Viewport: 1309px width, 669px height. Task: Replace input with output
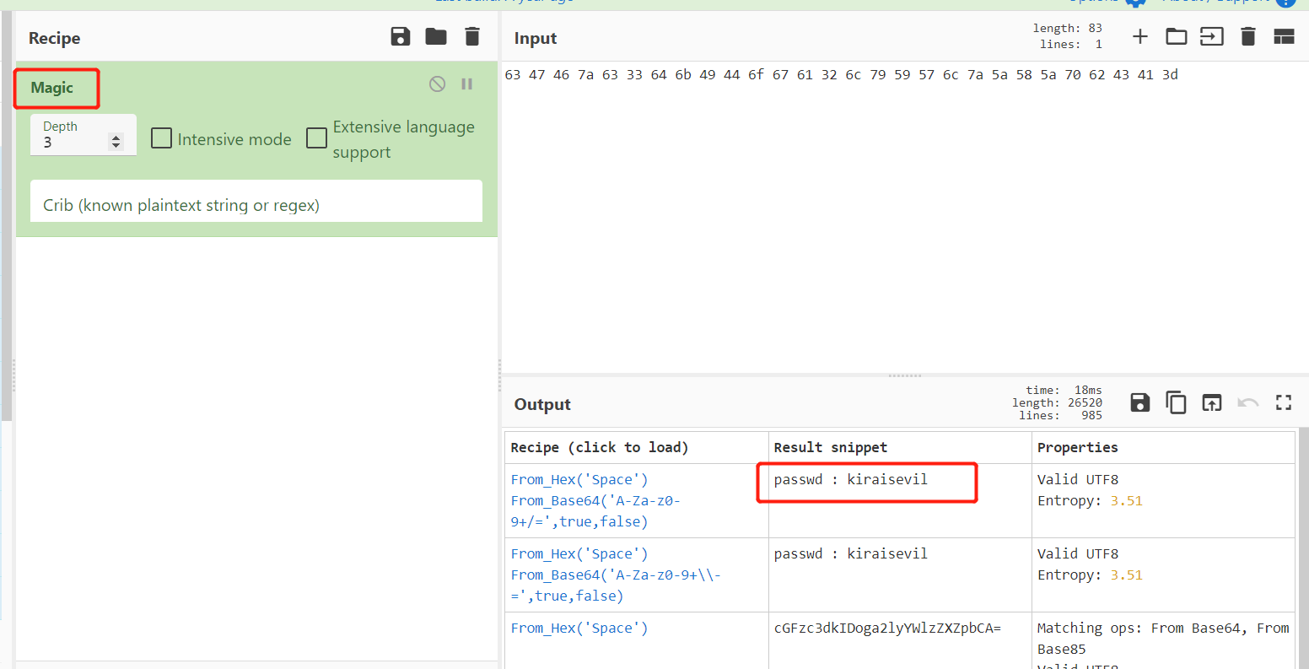click(1212, 402)
